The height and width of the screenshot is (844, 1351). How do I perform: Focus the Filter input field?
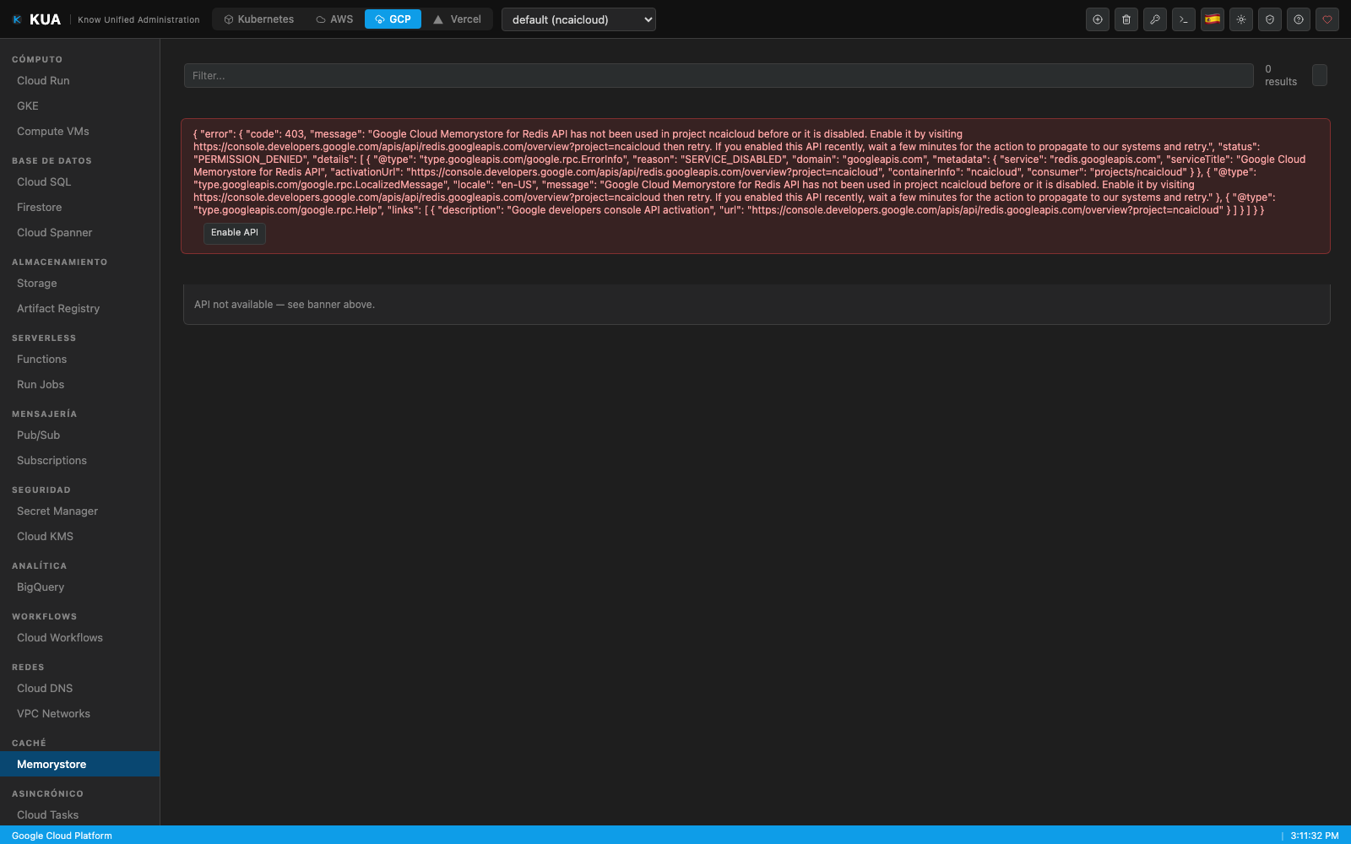[719, 76]
